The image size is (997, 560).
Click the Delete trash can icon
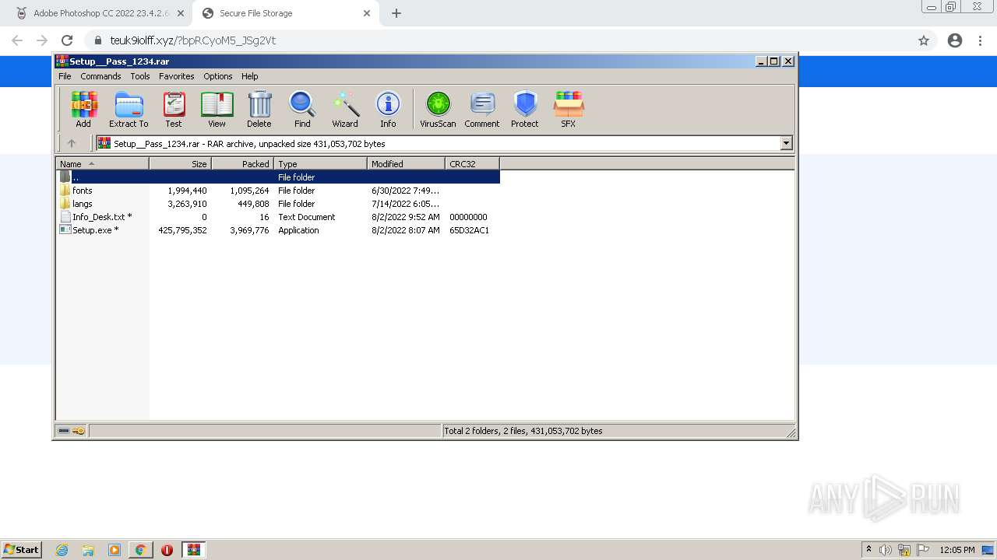[x=259, y=109]
